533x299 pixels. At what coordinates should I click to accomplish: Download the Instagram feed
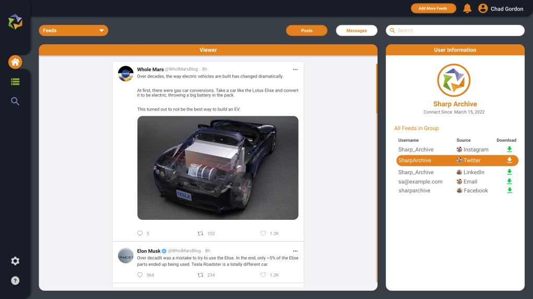point(510,150)
